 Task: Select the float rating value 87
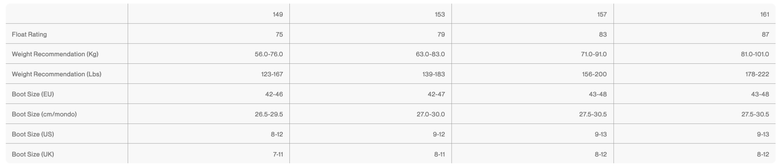(765, 34)
